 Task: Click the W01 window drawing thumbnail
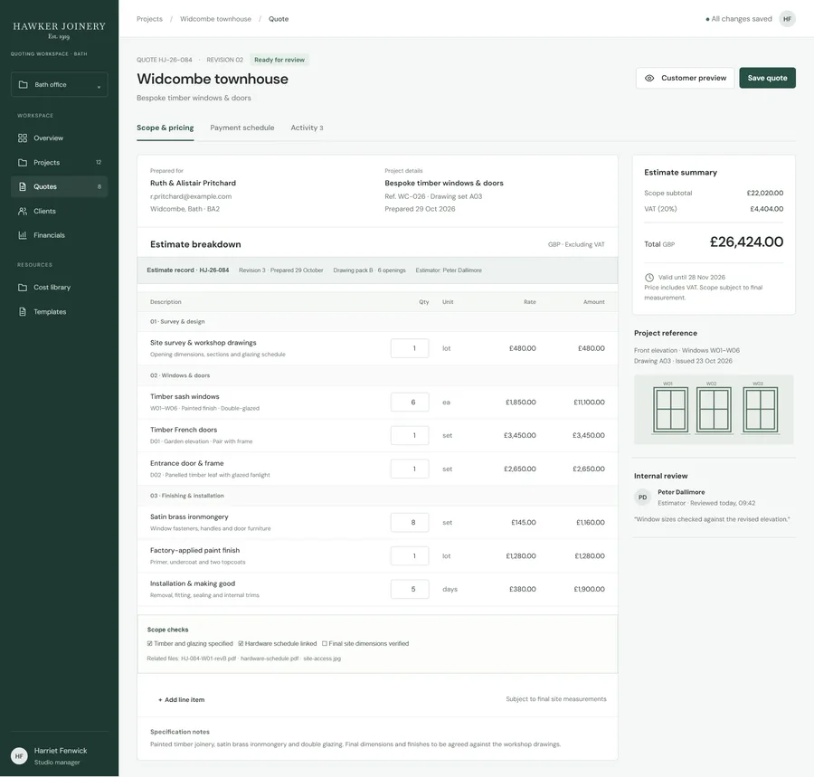pos(670,410)
